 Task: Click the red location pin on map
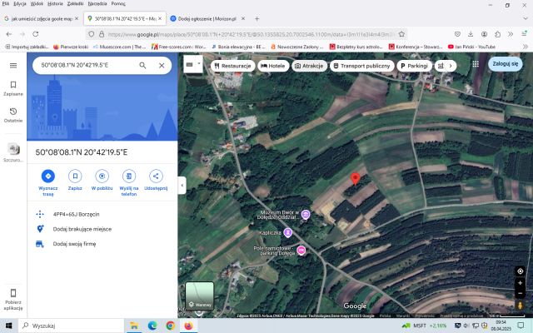pos(356,178)
